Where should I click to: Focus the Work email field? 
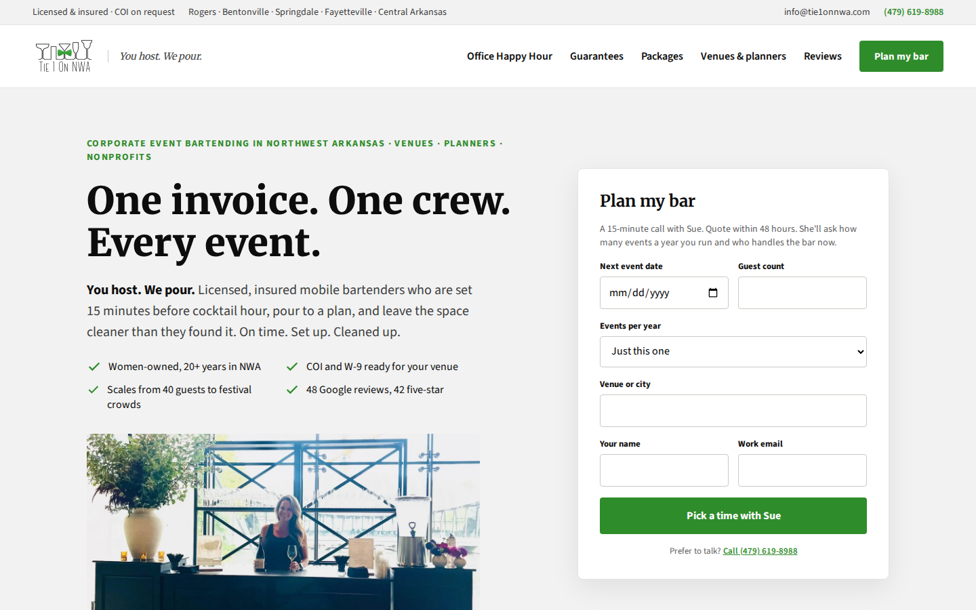802,470
